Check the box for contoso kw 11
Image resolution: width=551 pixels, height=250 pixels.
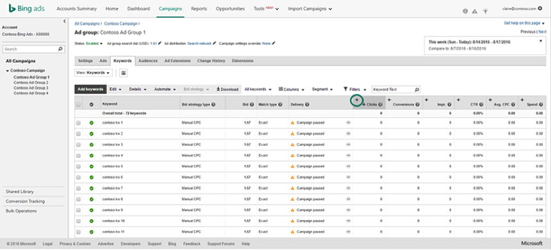tap(78, 232)
